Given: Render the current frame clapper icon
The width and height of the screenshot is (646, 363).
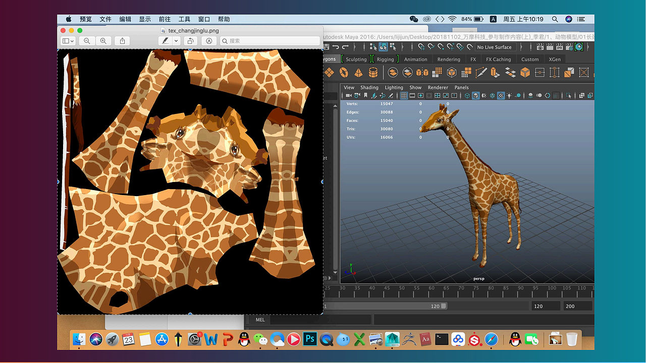Looking at the screenshot, I should pos(550,47).
